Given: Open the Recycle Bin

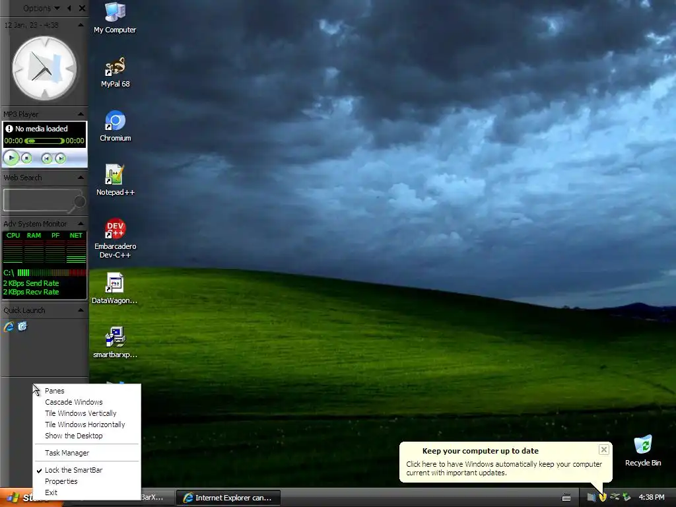Looking at the screenshot, I should 643,450.
